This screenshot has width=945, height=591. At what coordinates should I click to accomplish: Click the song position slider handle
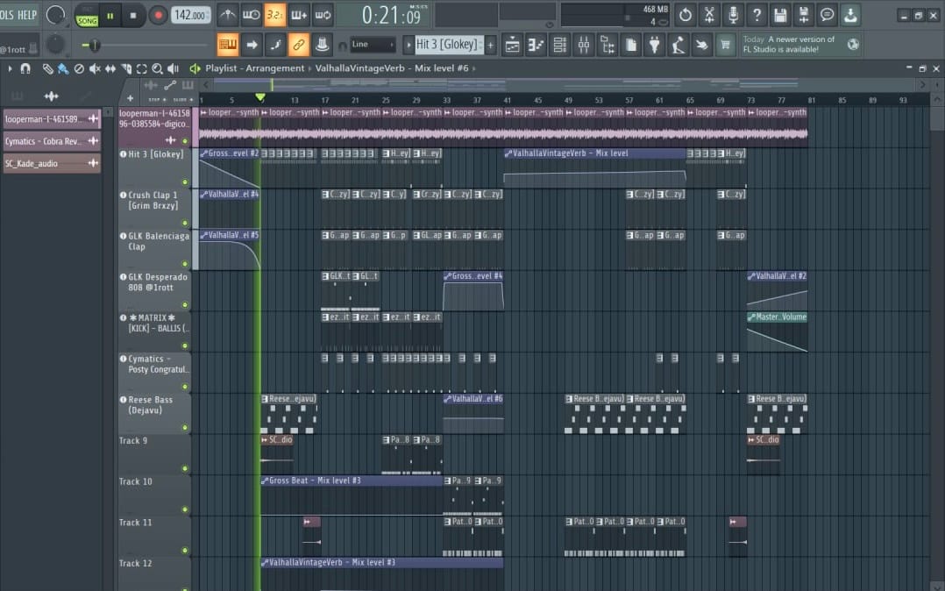94,45
